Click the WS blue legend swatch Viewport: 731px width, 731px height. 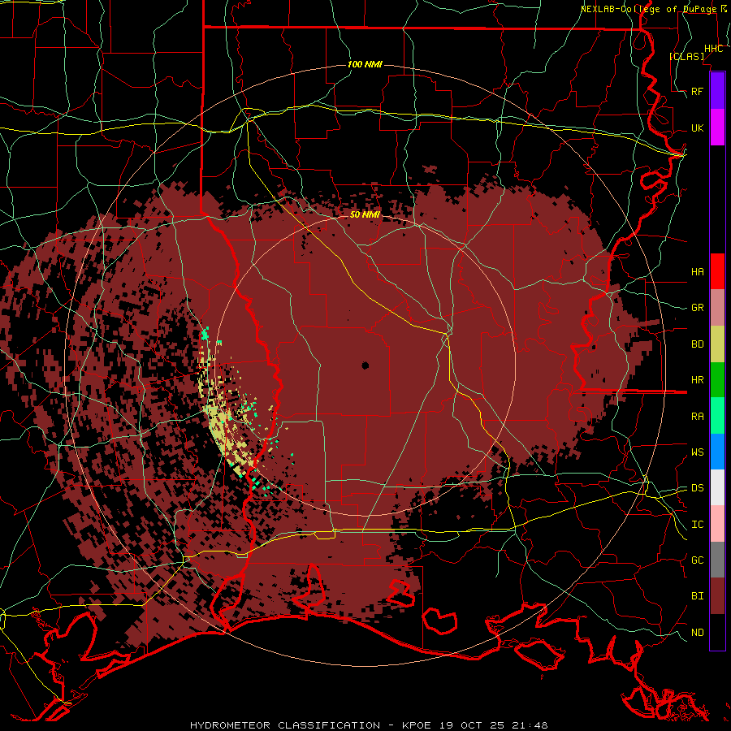click(717, 452)
